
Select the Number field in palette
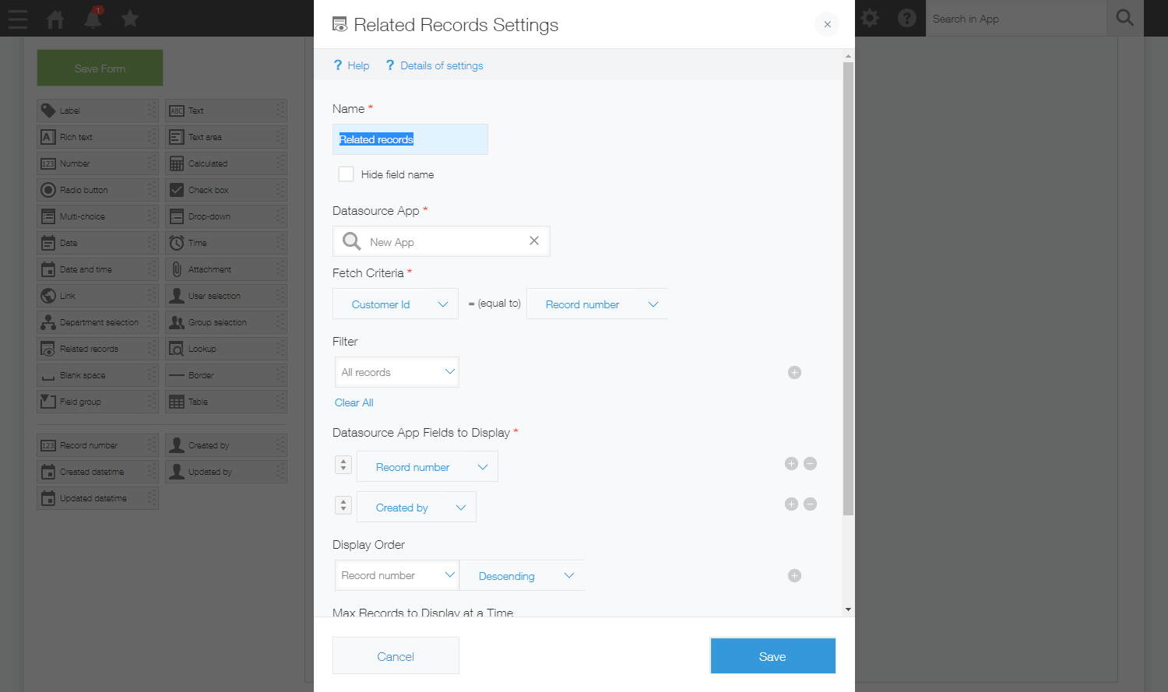[x=97, y=163]
